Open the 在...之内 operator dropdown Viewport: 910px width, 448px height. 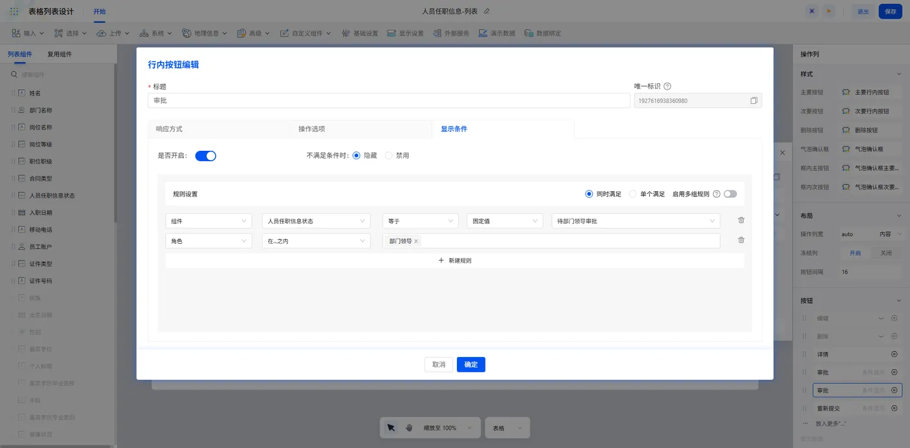pos(316,241)
